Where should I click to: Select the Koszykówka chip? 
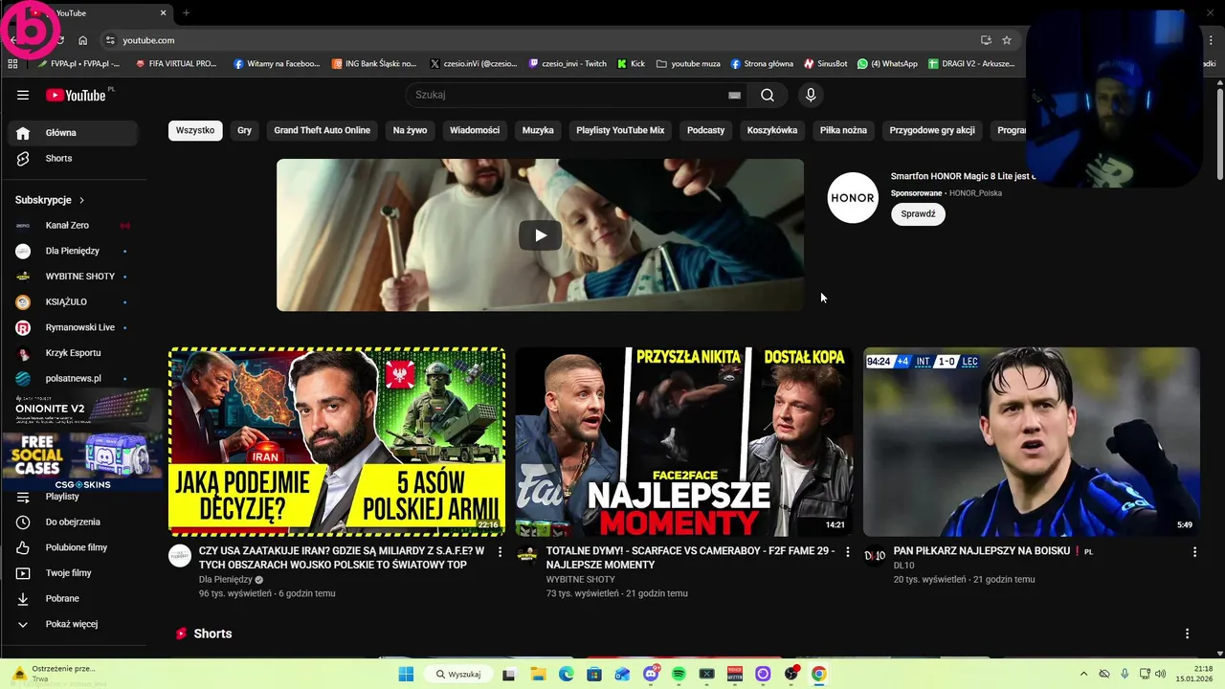coord(772,130)
